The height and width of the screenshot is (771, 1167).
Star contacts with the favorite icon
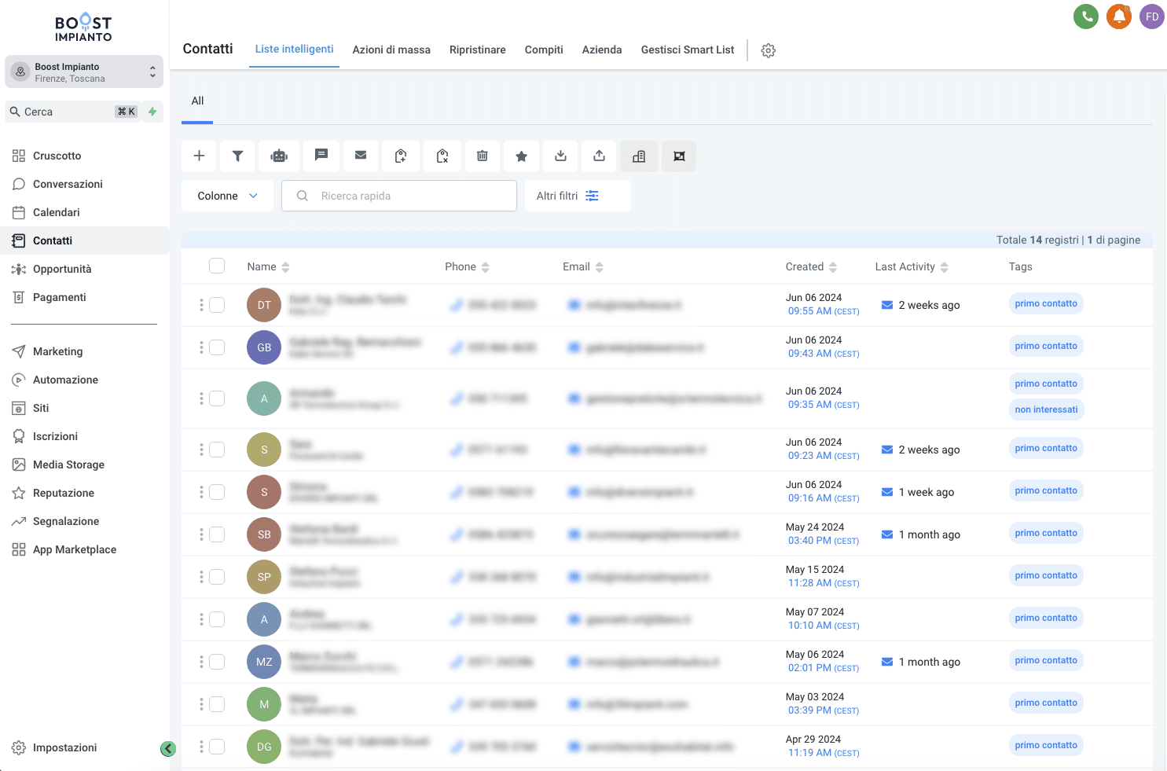[522, 156]
